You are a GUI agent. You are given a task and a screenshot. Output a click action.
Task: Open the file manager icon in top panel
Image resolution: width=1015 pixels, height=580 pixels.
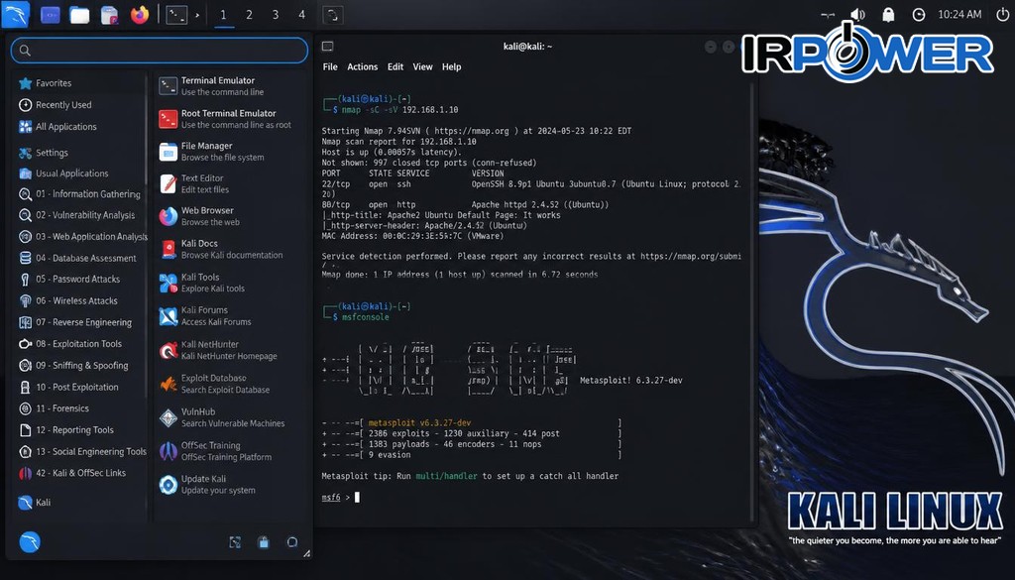pos(79,15)
